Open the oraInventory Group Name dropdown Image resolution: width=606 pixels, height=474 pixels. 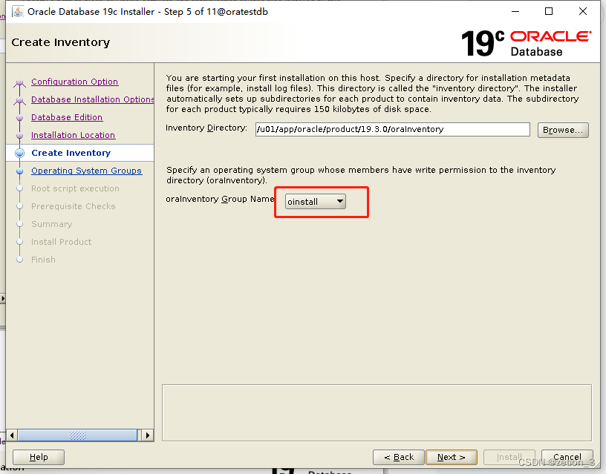coord(316,202)
